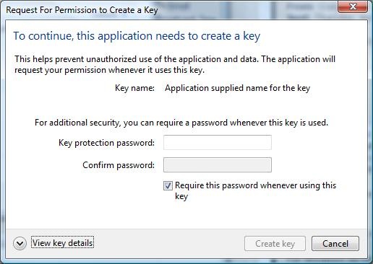Viewport: 373px width, 264px height.
Task: Click the request your permission whenever line
Action: click(109, 70)
